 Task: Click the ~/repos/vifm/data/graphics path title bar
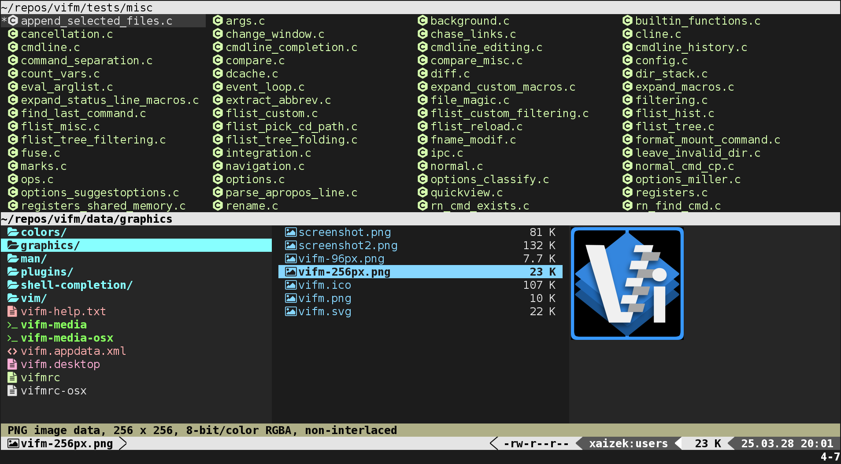(420, 219)
